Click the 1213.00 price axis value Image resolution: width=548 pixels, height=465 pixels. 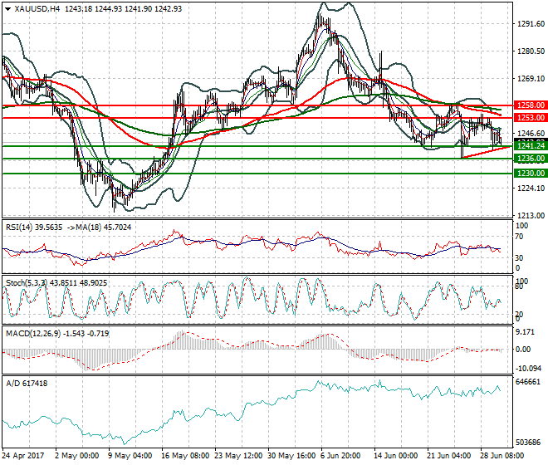[x=529, y=215]
